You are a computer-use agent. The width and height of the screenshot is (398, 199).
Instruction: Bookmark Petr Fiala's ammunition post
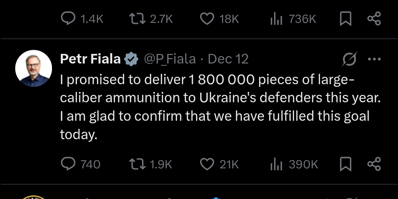click(346, 164)
